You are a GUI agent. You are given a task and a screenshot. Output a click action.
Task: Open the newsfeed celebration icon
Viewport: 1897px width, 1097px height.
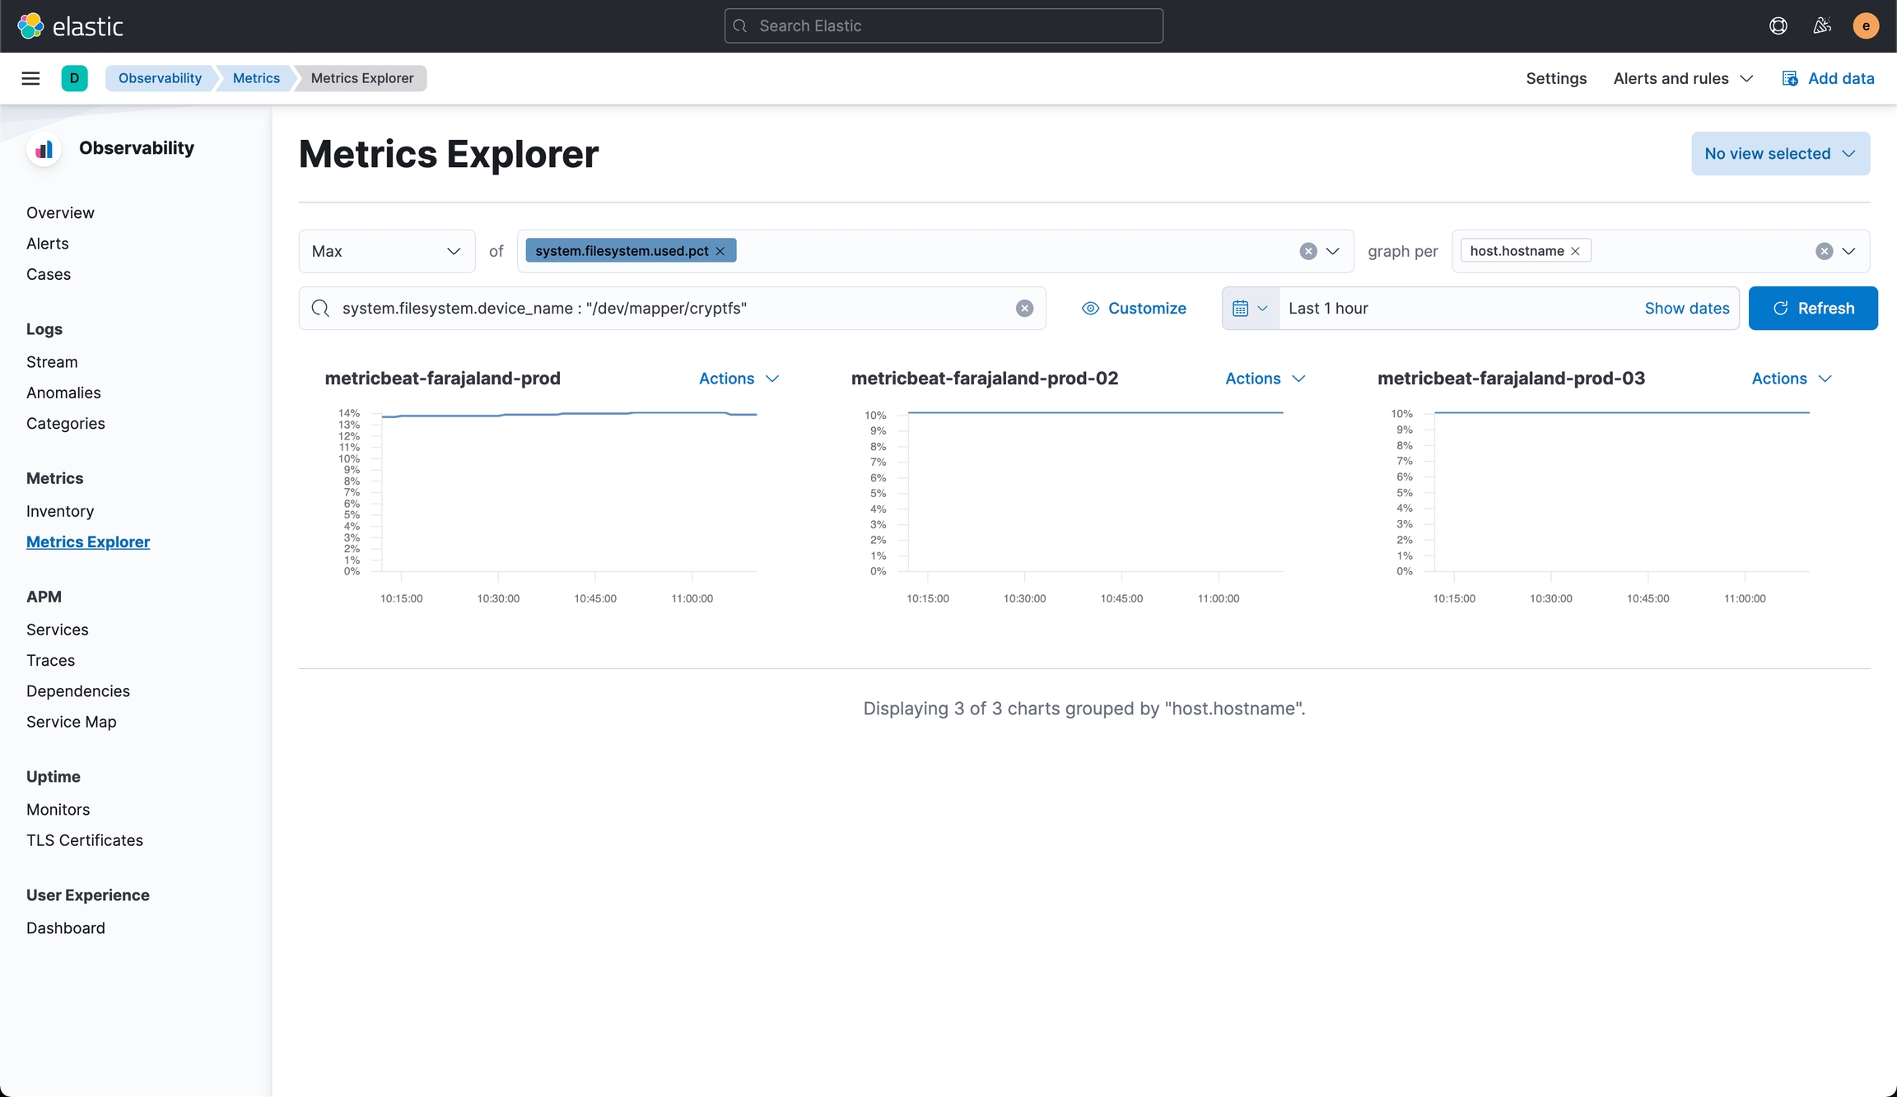(x=1822, y=26)
